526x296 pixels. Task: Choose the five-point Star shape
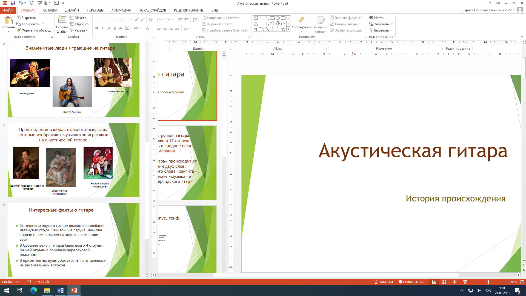pos(283,29)
